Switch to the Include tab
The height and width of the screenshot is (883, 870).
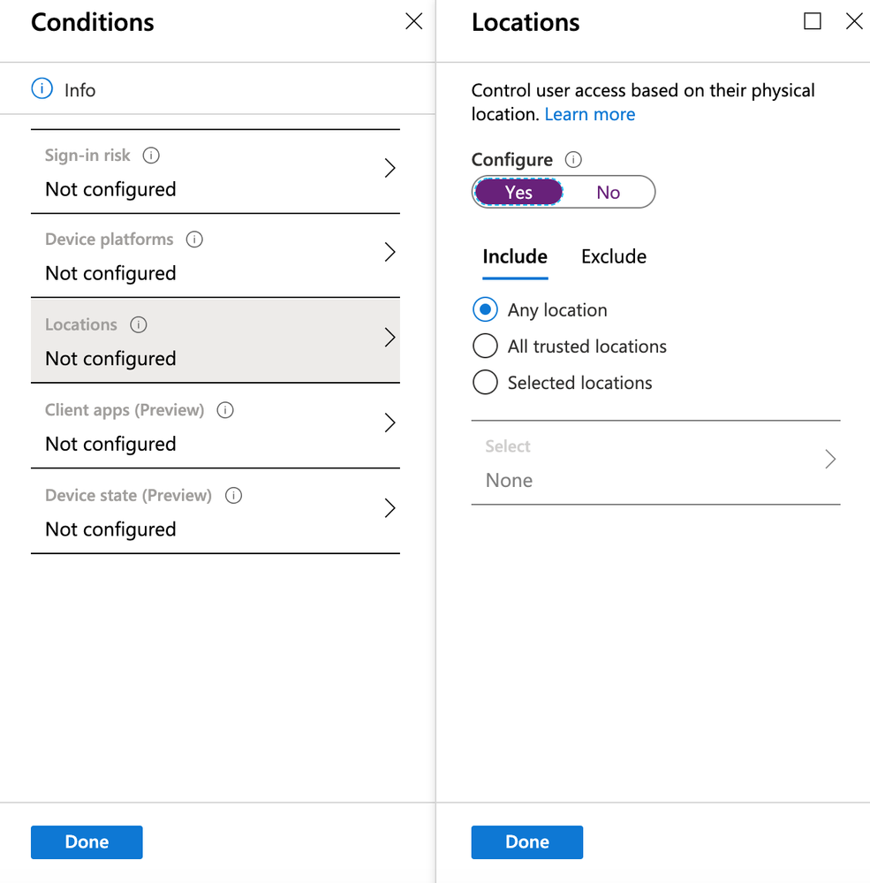pos(515,257)
